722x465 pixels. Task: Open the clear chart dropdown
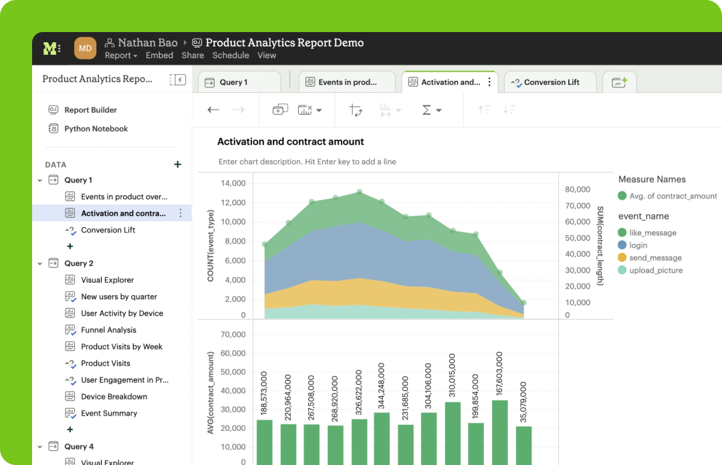click(x=310, y=110)
